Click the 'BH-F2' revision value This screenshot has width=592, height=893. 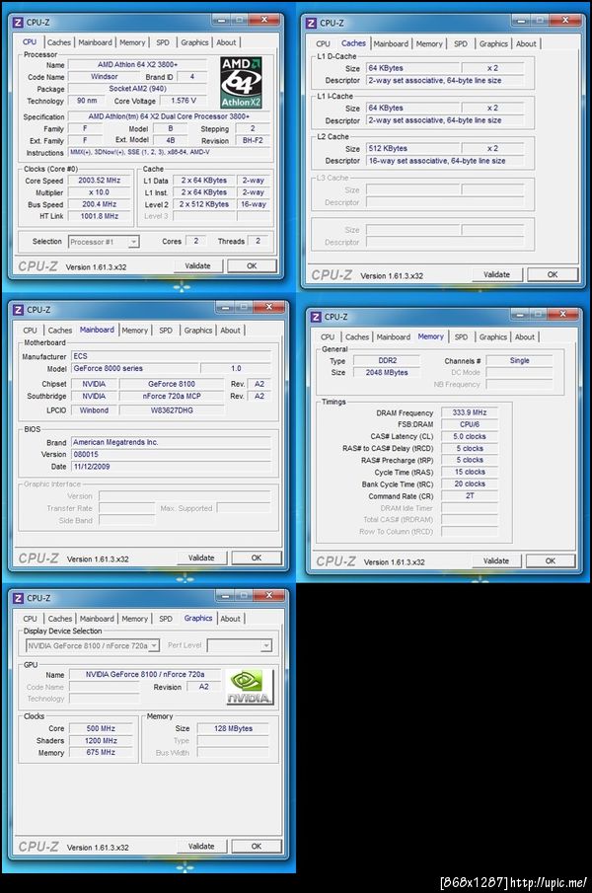253,140
